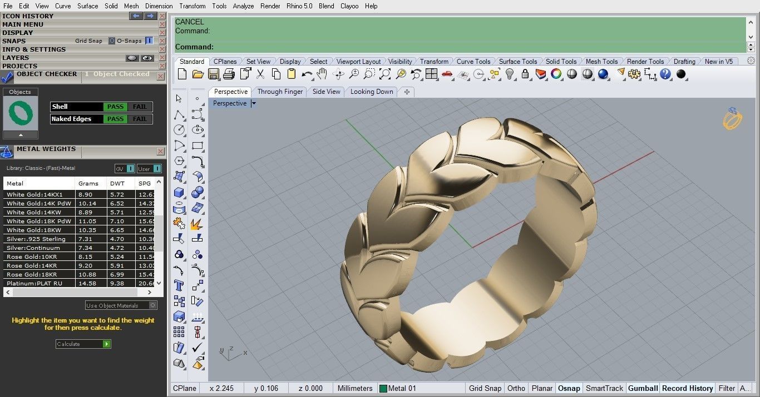The height and width of the screenshot is (397, 760).
Task: Toggle the Layers eye visibility icon
Action: click(x=147, y=58)
